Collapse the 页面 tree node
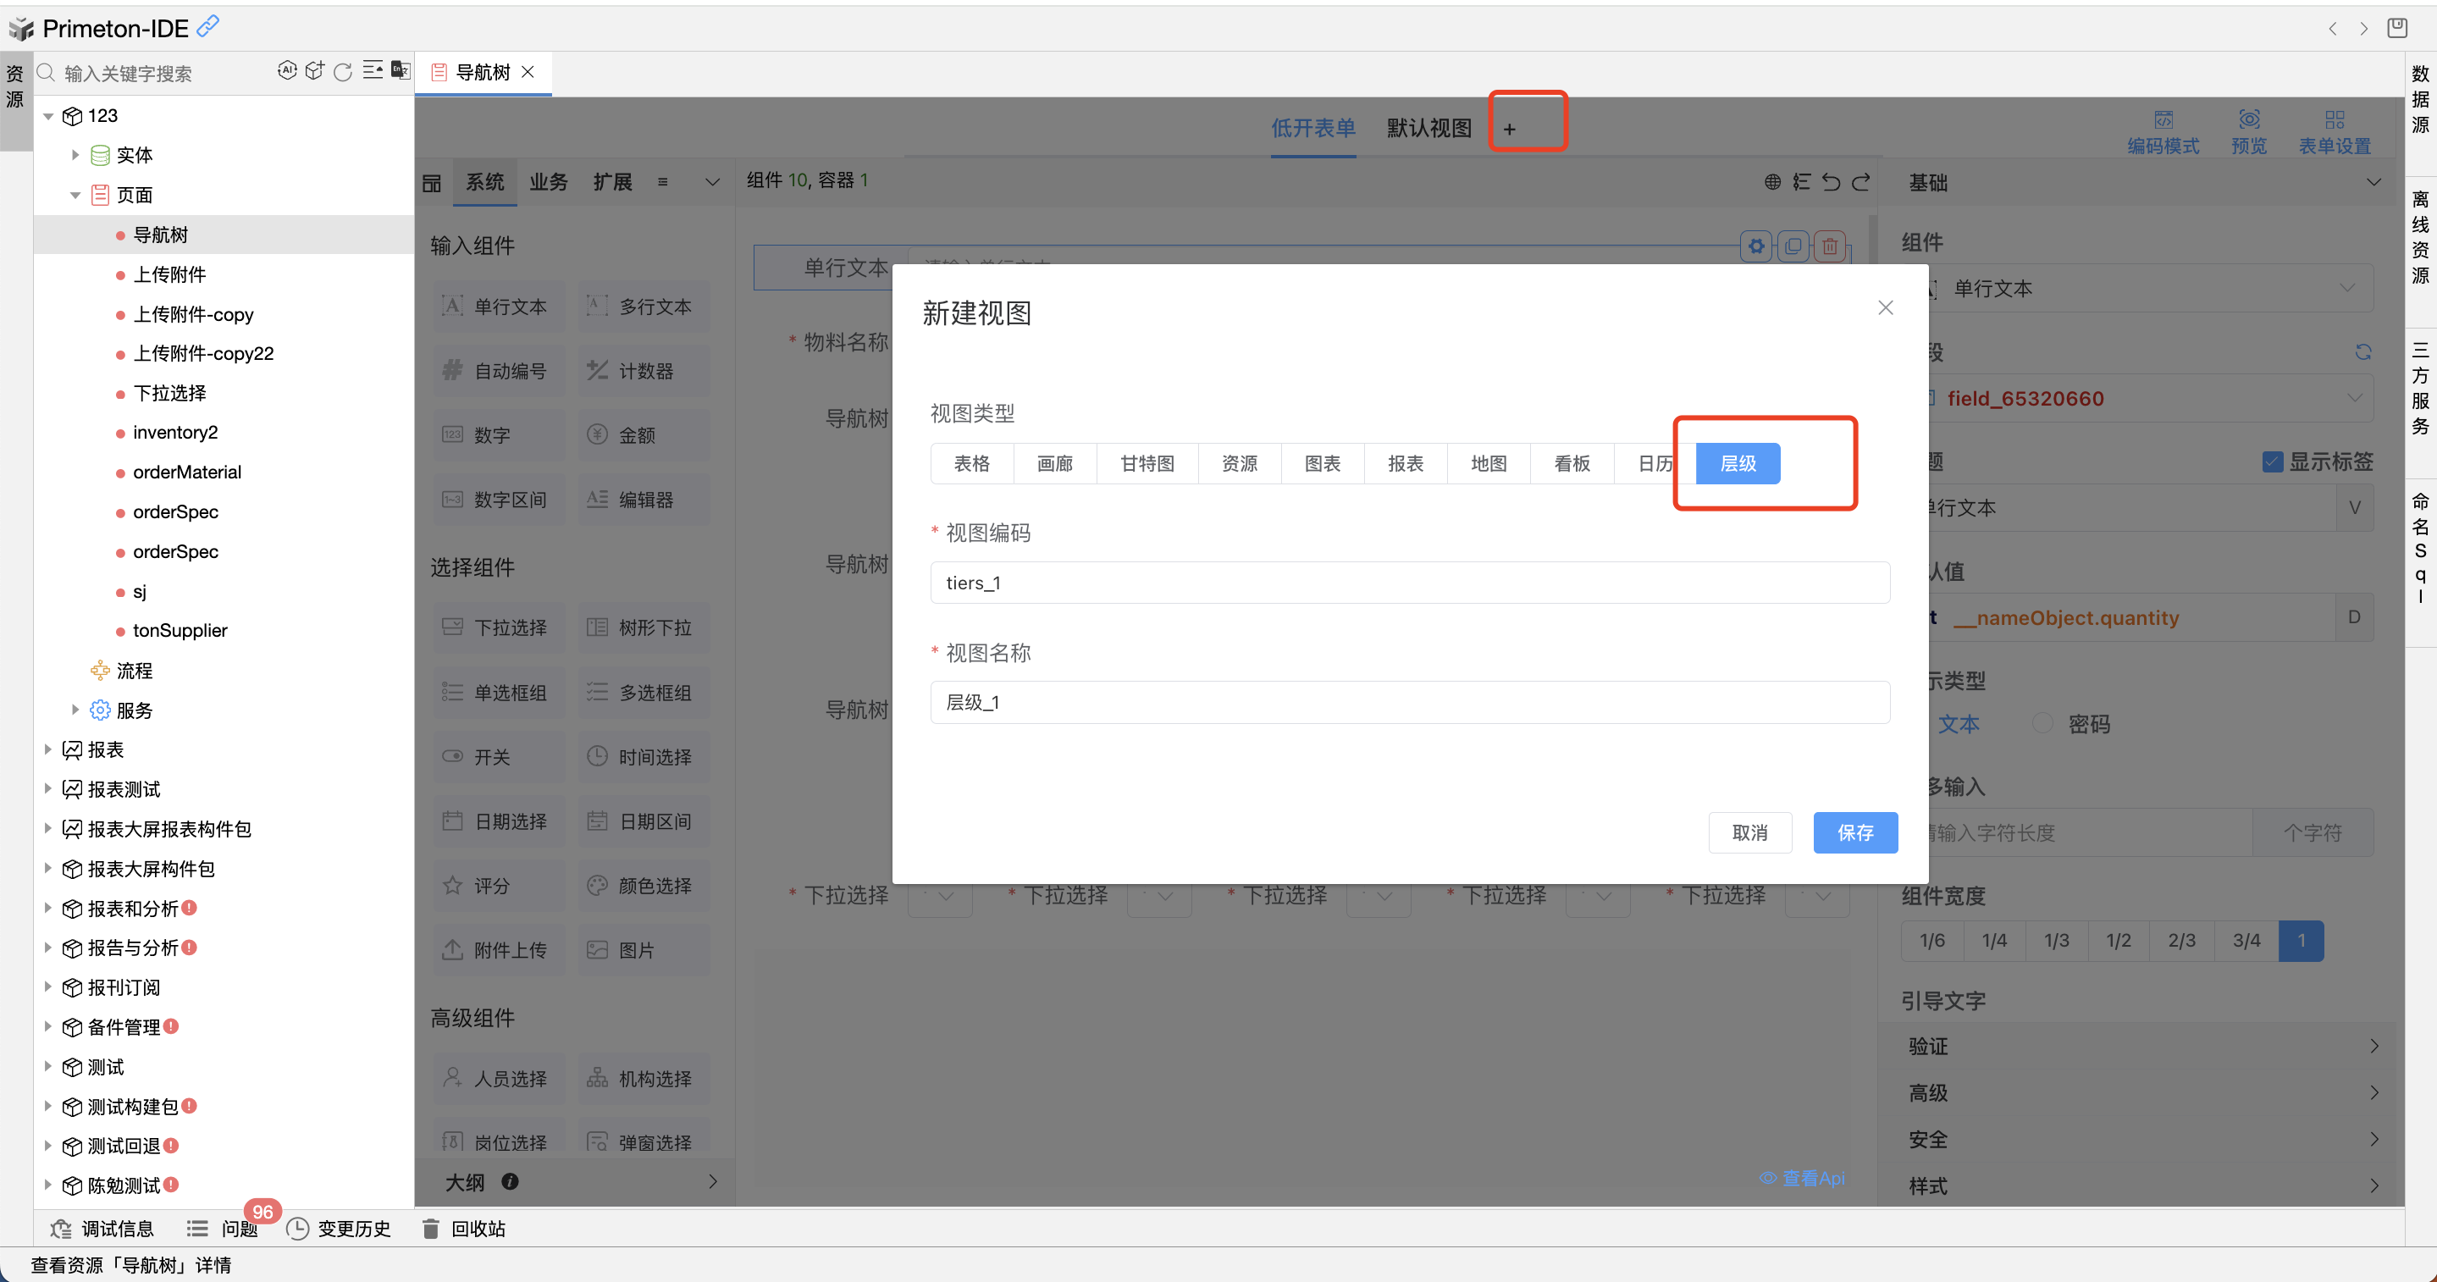Screen dimensions: 2437x1282 75,195
